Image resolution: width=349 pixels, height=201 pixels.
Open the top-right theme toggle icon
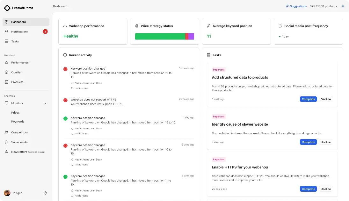[x=343, y=6]
